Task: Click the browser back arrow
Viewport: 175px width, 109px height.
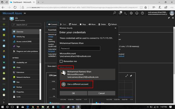Action: coord(3,7)
